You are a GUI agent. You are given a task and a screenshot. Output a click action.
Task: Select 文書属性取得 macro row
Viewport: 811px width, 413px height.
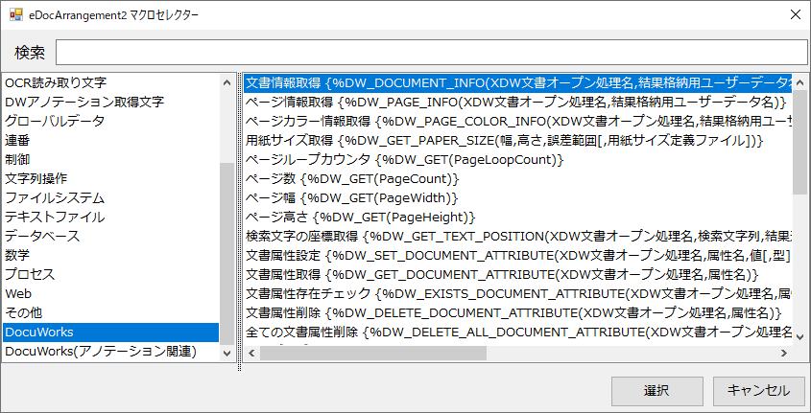click(x=517, y=274)
